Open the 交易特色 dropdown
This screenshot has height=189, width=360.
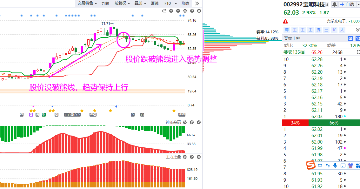click(x=87, y=3)
